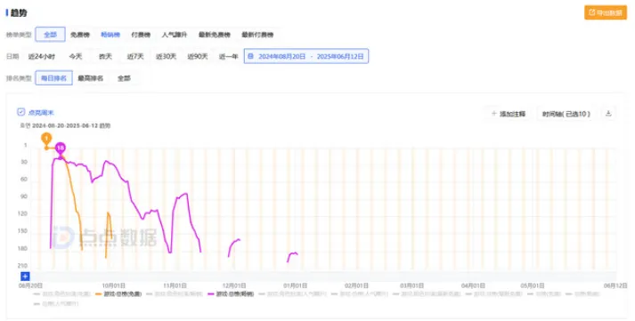Select 全部 in the 排名类型 row
This screenshot has height=321, width=635.
pyautogui.click(x=124, y=78)
